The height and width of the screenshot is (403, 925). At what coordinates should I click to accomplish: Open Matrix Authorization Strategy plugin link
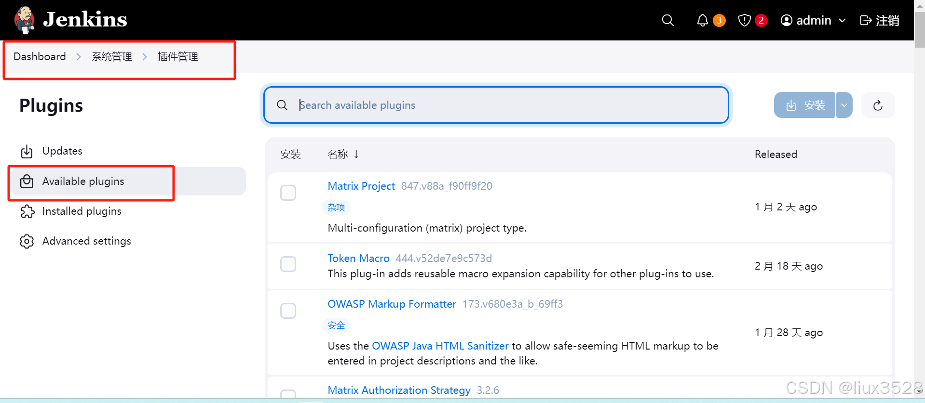pos(399,390)
